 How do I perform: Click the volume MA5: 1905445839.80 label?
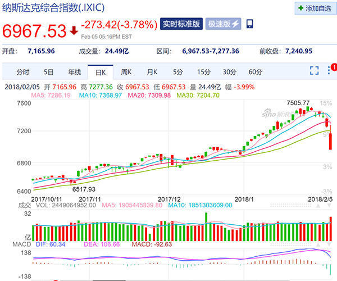pos(132,205)
